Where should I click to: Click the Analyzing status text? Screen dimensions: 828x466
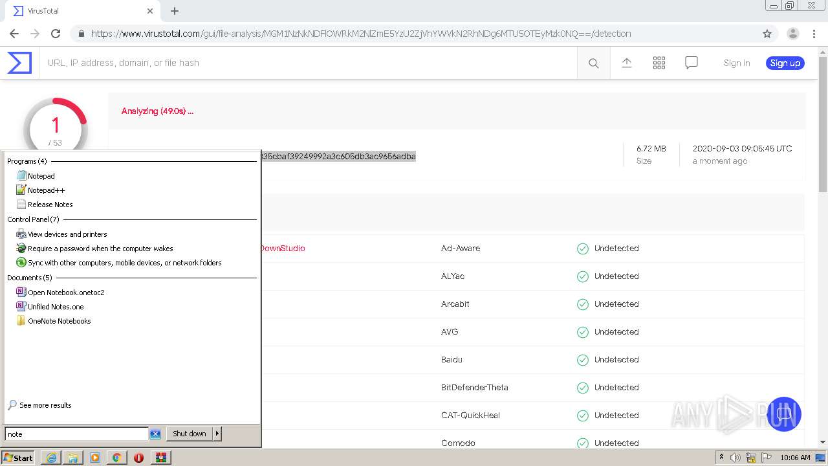pyautogui.click(x=157, y=111)
